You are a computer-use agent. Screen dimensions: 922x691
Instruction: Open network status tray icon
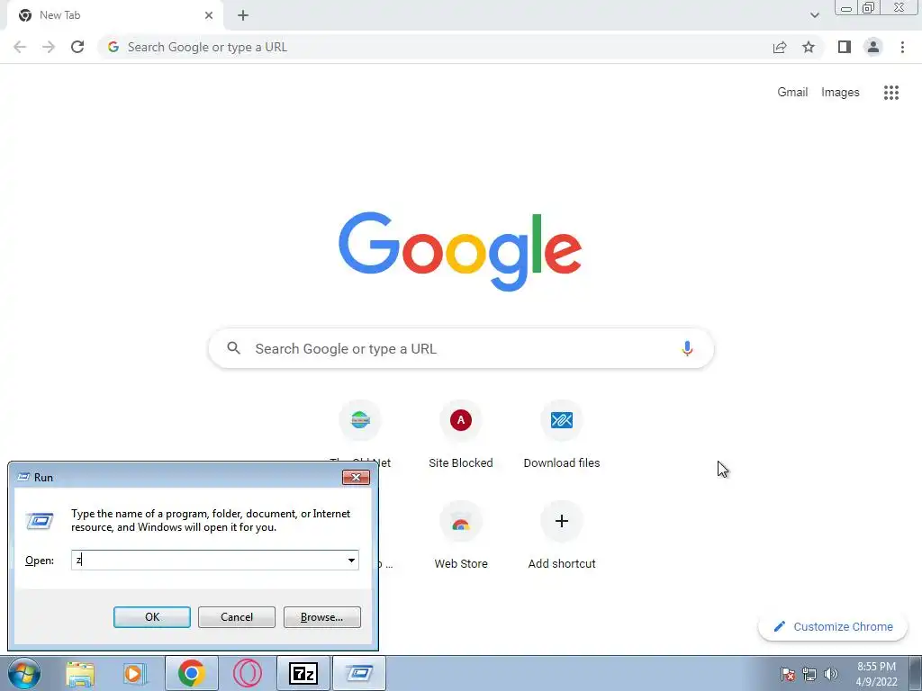(809, 673)
